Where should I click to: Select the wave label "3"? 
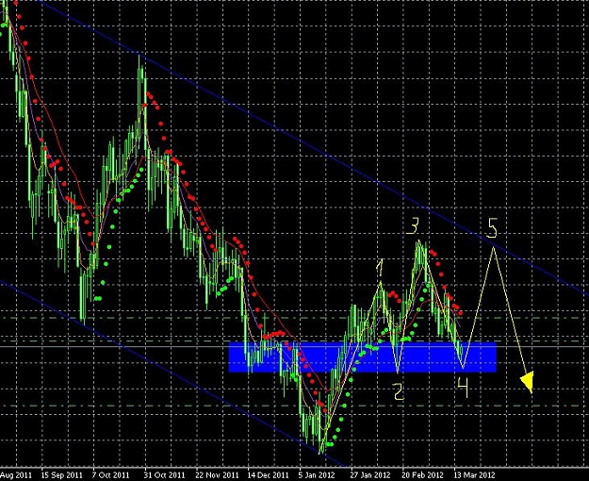point(413,226)
